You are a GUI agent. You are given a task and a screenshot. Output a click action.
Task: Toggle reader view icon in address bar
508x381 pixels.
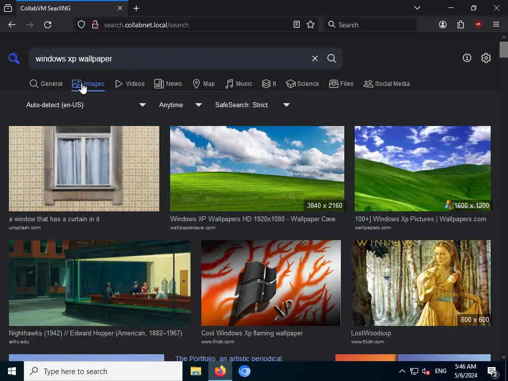[297, 25]
